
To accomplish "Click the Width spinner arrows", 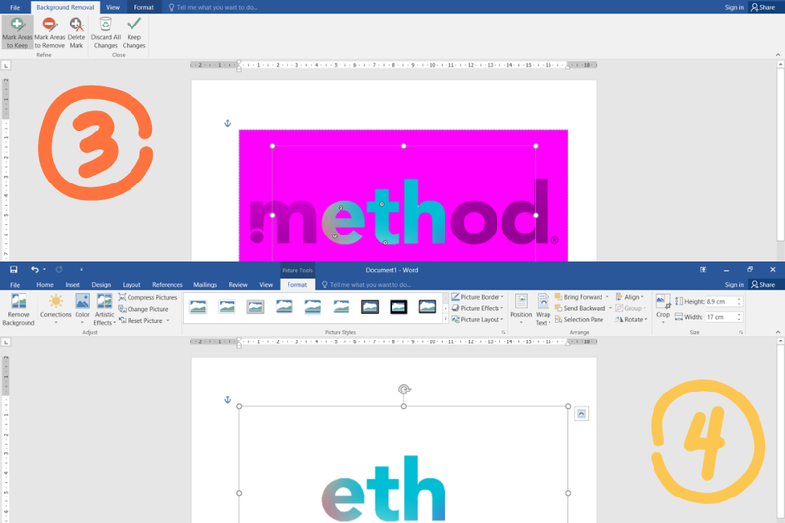I will 739,317.
